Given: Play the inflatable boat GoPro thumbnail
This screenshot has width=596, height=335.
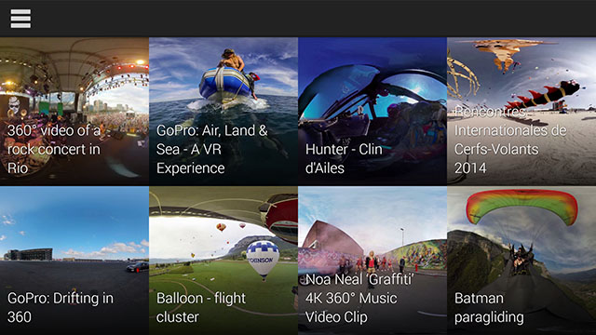Looking at the screenshot, I should [223, 112].
